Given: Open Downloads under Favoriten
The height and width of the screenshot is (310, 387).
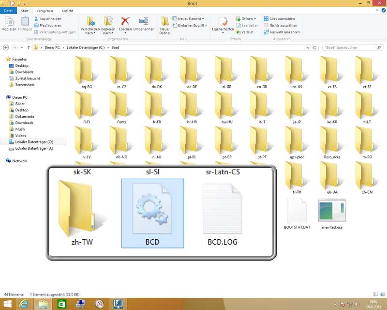Looking at the screenshot, I should coord(24,72).
